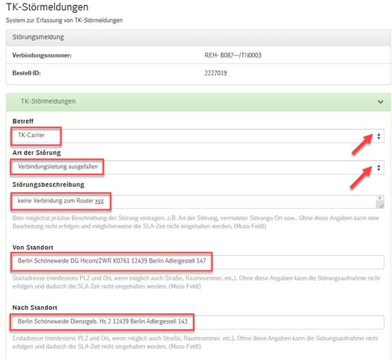Click the small scroll arrows in Störungsbeschreibung textarea
Image resolution: width=392 pixels, height=359 pixels.
click(380, 198)
